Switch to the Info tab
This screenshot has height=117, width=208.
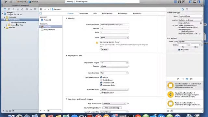[95, 13]
